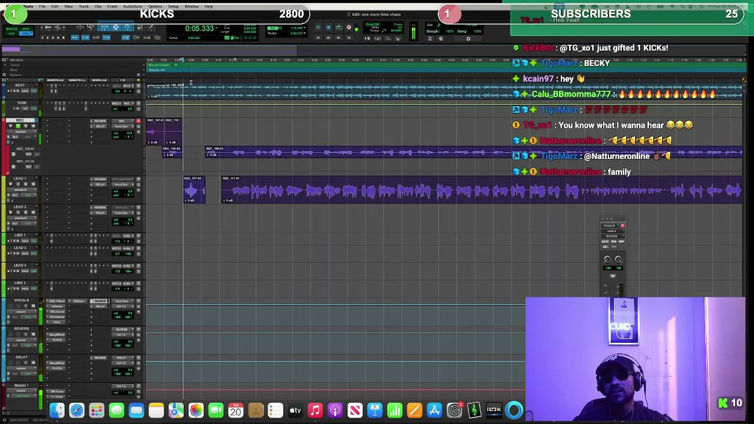
Task: Open the Setup menu
Action: [x=173, y=6]
